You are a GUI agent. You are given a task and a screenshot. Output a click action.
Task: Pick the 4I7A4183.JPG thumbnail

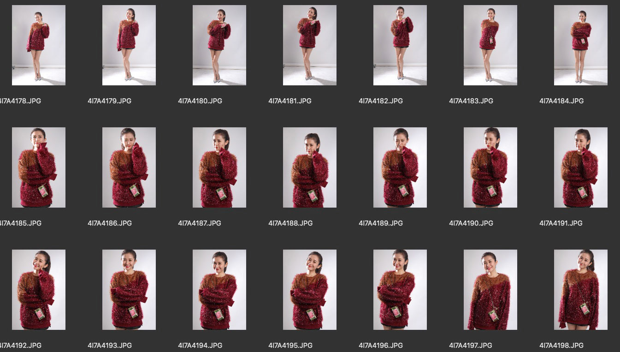tap(490, 45)
